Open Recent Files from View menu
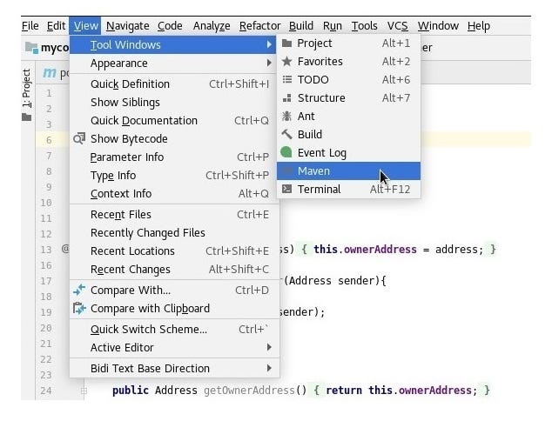The width and height of the screenshot is (552, 421). point(174,215)
